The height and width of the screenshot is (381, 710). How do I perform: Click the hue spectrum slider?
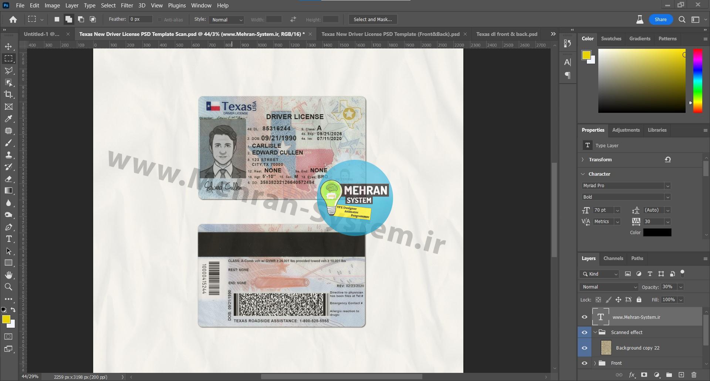pyautogui.click(x=697, y=81)
